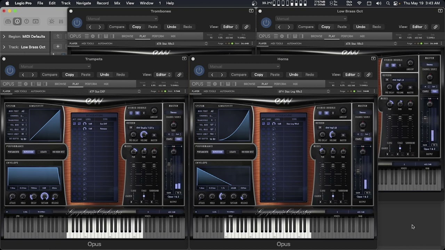The image size is (445, 250).
Task: Click Redo in Trombones window
Action: click(187, 27)
